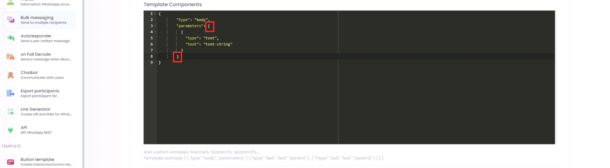
Task: Click the Profile icon at sidebar top
Action: [10, 3]
